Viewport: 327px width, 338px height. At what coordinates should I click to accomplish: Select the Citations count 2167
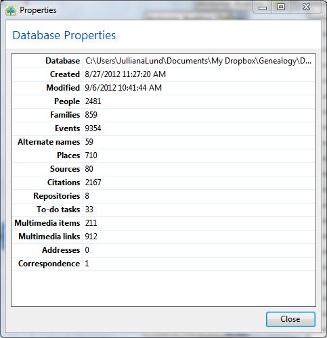[x=93, y=183]
